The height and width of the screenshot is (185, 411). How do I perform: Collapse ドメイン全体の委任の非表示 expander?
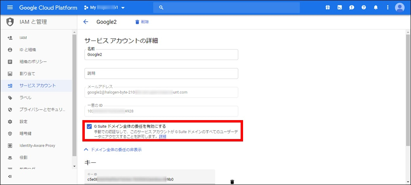tap(113, 150)
